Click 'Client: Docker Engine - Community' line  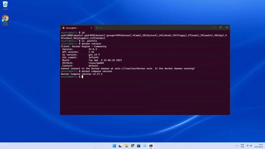coord(84,46)
